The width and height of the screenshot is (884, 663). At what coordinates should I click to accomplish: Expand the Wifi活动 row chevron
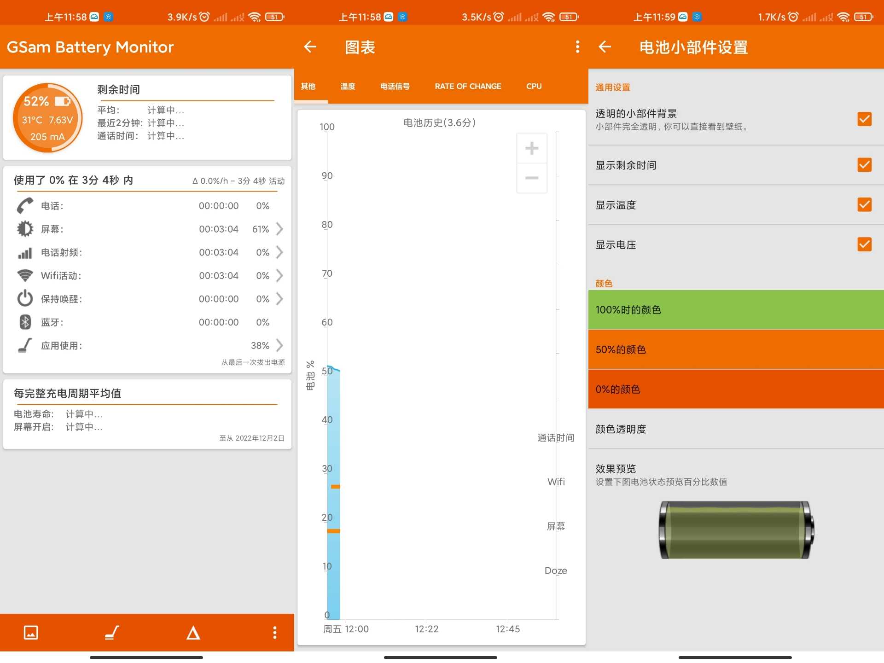point(279,275)
